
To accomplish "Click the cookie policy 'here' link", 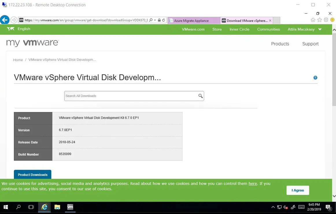I will click(253, 184).
